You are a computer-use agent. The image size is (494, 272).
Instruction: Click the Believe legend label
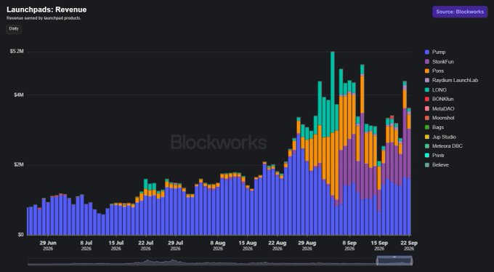point(440,164)
